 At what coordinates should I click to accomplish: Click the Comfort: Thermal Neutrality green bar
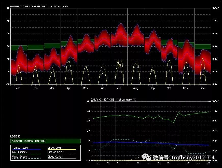(x=46, y=141)
